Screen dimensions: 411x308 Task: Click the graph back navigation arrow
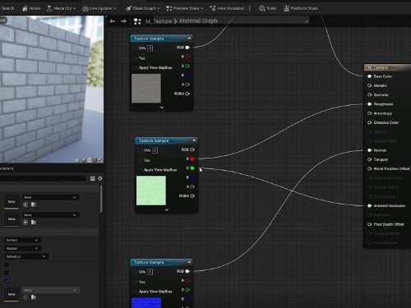[112, 21]
